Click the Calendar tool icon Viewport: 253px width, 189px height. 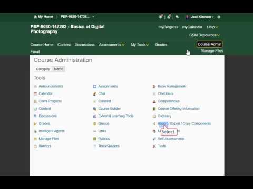tap(35, 94)
